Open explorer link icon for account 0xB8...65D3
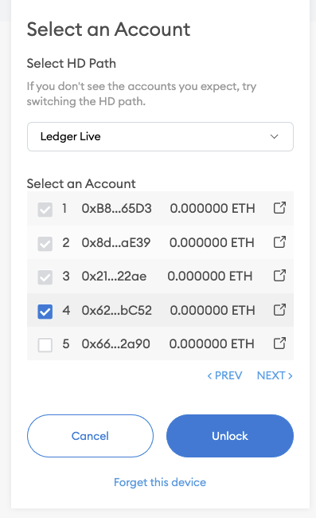316x518 pixels. 279,208
